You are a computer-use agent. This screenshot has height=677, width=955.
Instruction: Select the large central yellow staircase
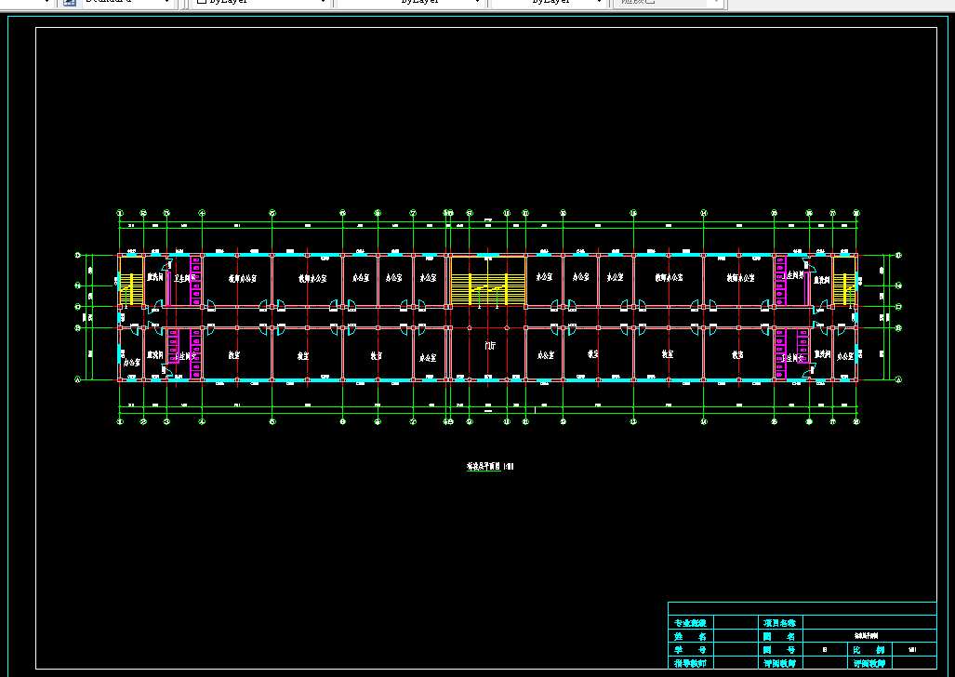(488, 281)
